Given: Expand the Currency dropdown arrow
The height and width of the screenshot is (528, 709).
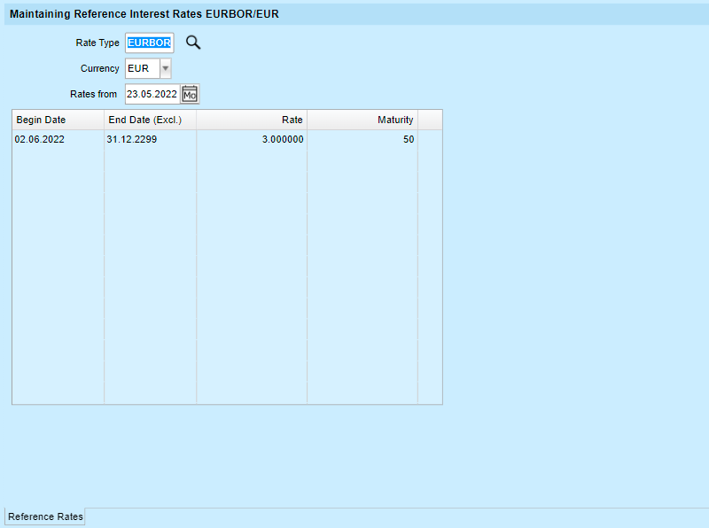Looking at the screenshot, I should [x=166, y=68].
